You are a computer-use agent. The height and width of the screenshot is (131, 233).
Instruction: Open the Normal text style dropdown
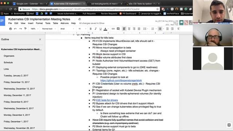pos(49,29)
